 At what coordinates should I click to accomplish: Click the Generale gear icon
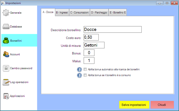(6, 13)
